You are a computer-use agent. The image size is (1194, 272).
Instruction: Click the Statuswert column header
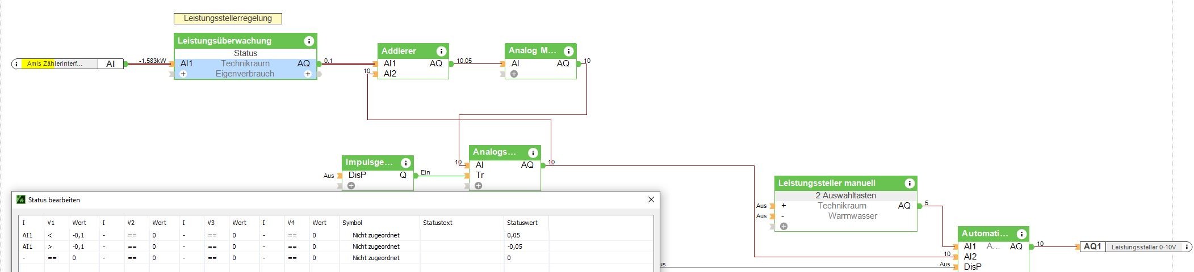[522, 223]
